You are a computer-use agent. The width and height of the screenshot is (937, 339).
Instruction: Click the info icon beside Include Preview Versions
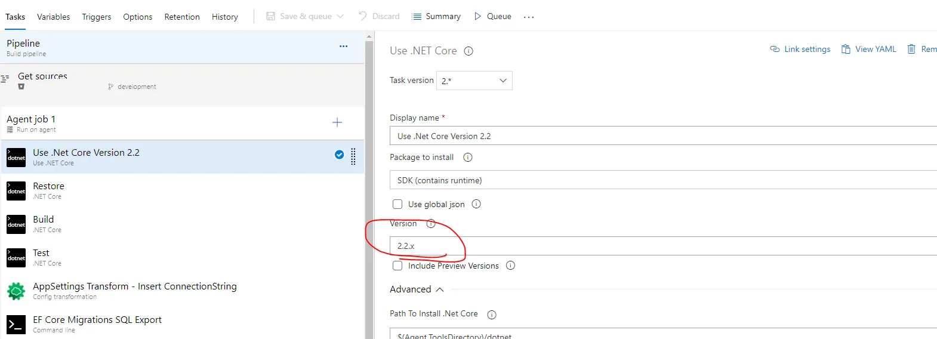tap(510, 266)
